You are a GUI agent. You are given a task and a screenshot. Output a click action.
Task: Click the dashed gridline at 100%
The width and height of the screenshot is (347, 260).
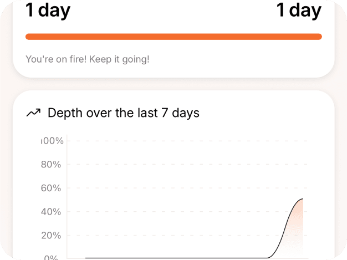183,141
